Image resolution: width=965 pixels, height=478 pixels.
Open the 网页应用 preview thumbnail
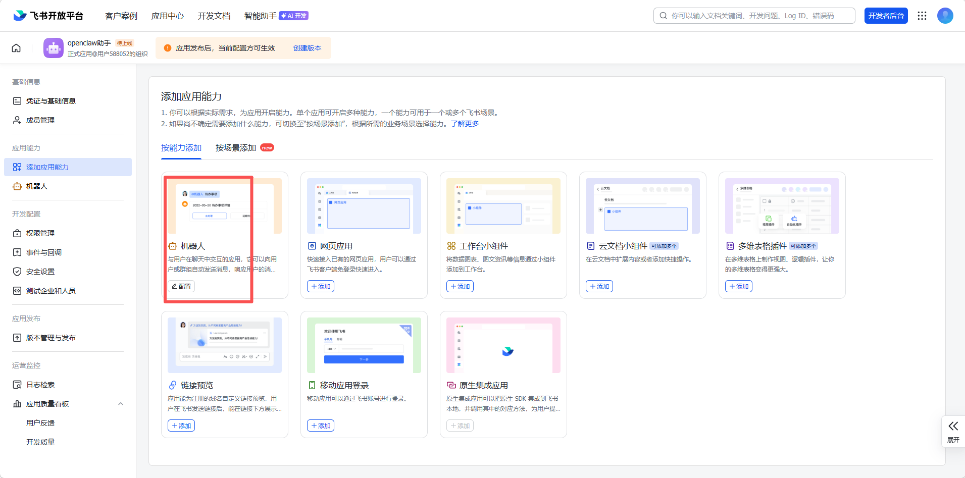click(x=364, y=206)
